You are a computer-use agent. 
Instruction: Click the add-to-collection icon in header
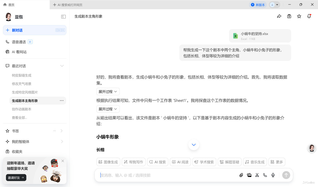(289, 16)
